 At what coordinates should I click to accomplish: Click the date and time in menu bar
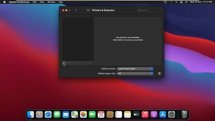tap(201, 2)
